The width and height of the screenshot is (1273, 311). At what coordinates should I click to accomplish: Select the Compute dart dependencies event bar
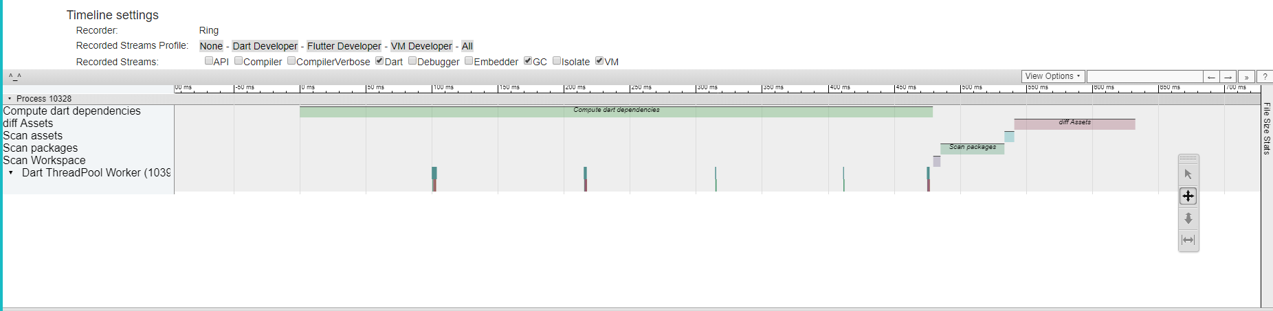point(616,111)
